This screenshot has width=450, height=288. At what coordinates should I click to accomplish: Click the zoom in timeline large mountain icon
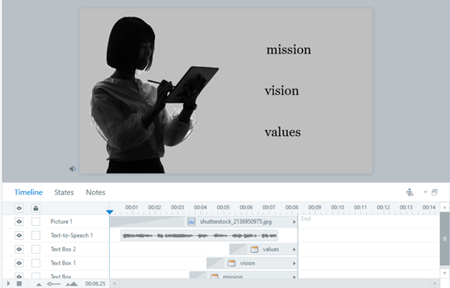72,284
